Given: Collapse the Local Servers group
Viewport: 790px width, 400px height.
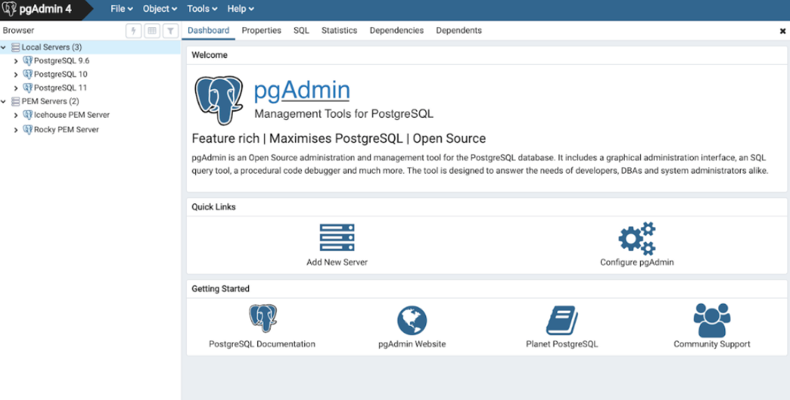Looking at the screenshot, I should [3, 47].
